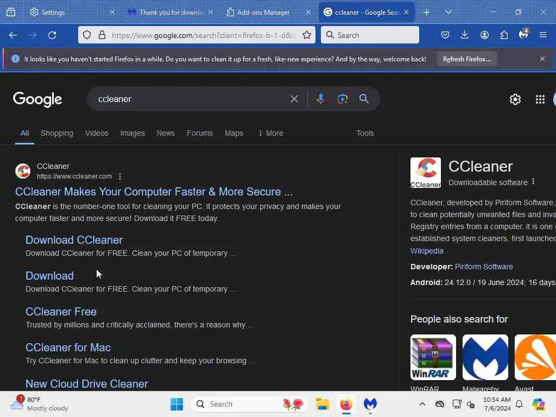This screenshot has width=556, height=417.
Task: Click the Firefox toolbar Search field
Action: tap(370, 35)
